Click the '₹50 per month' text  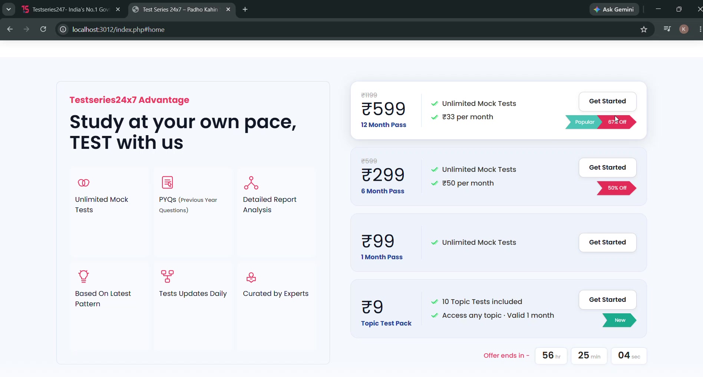coord(468,183)
